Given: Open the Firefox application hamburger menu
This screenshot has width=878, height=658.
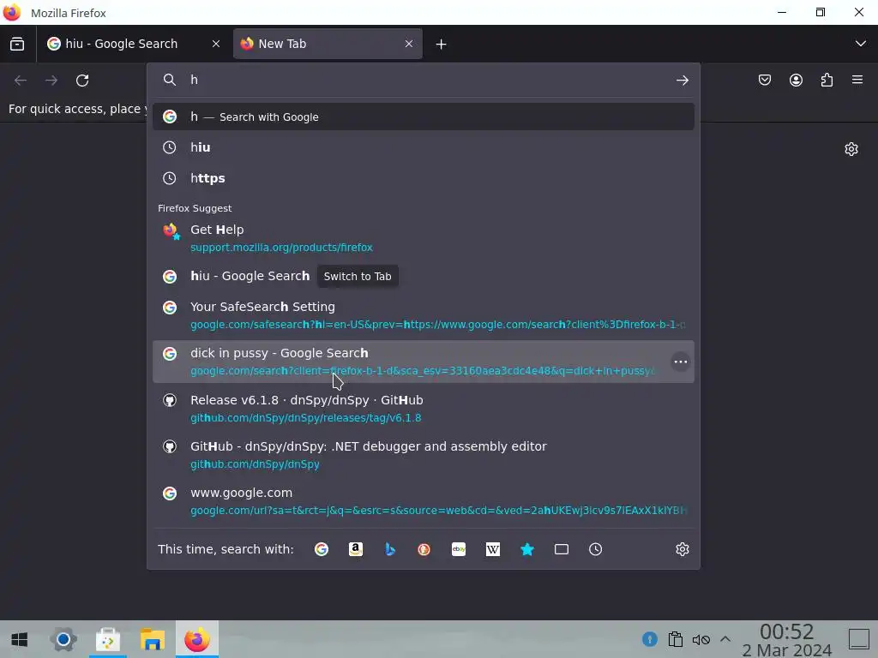Looking at the screenshot, I should [857, 80].
